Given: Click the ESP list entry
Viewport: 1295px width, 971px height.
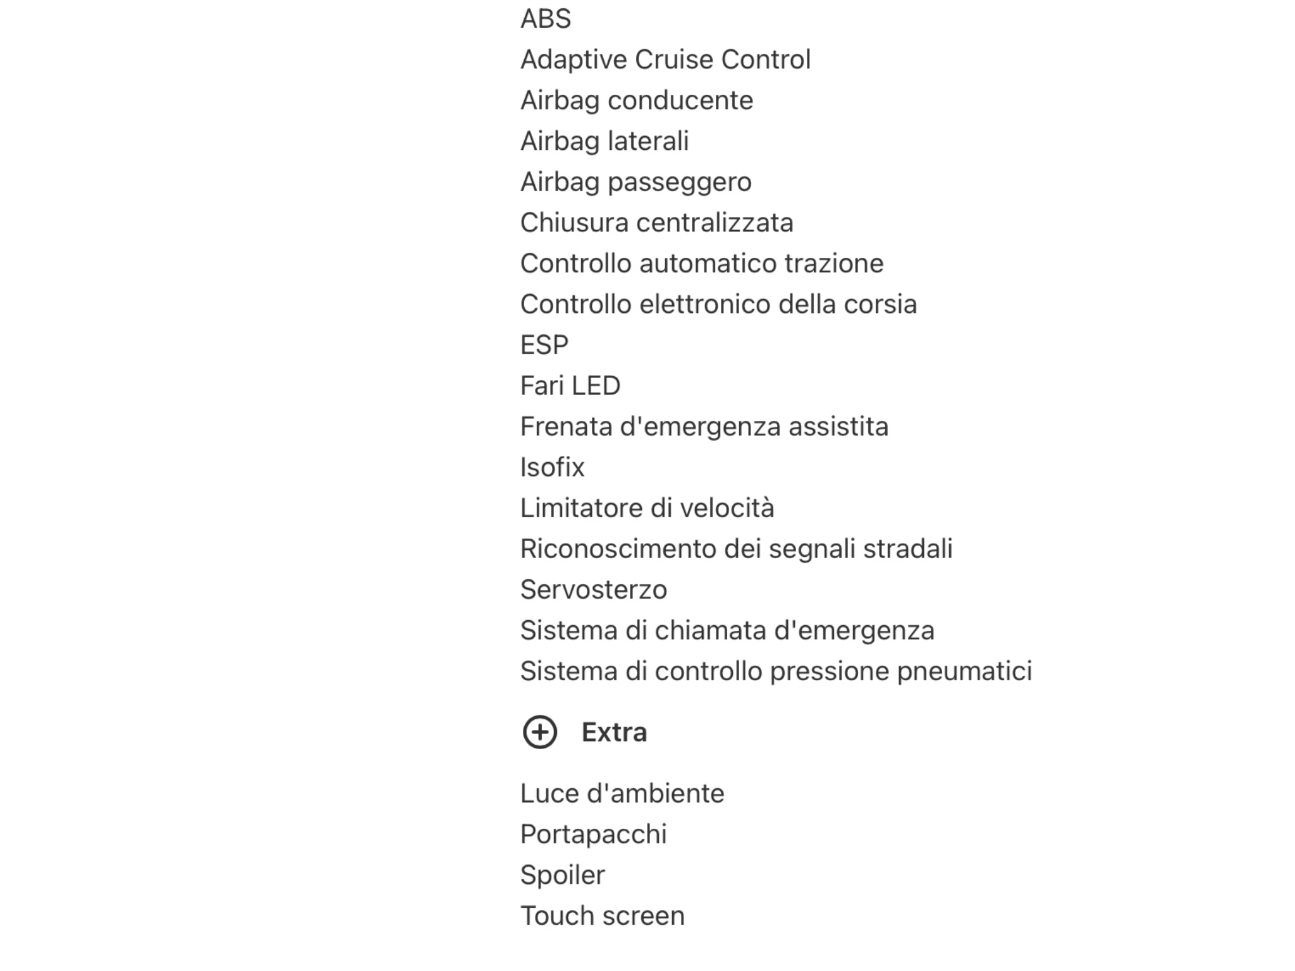Looking at the screenshot, I should coord(544,345).
